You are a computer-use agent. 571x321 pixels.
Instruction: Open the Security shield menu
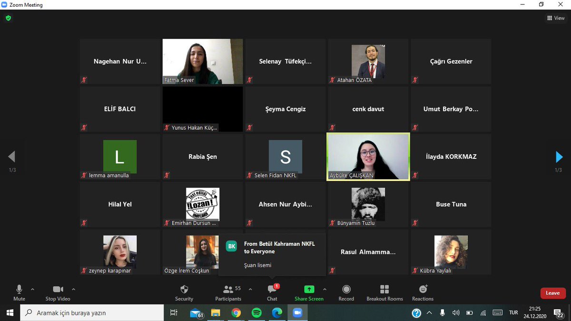point(184,292)
